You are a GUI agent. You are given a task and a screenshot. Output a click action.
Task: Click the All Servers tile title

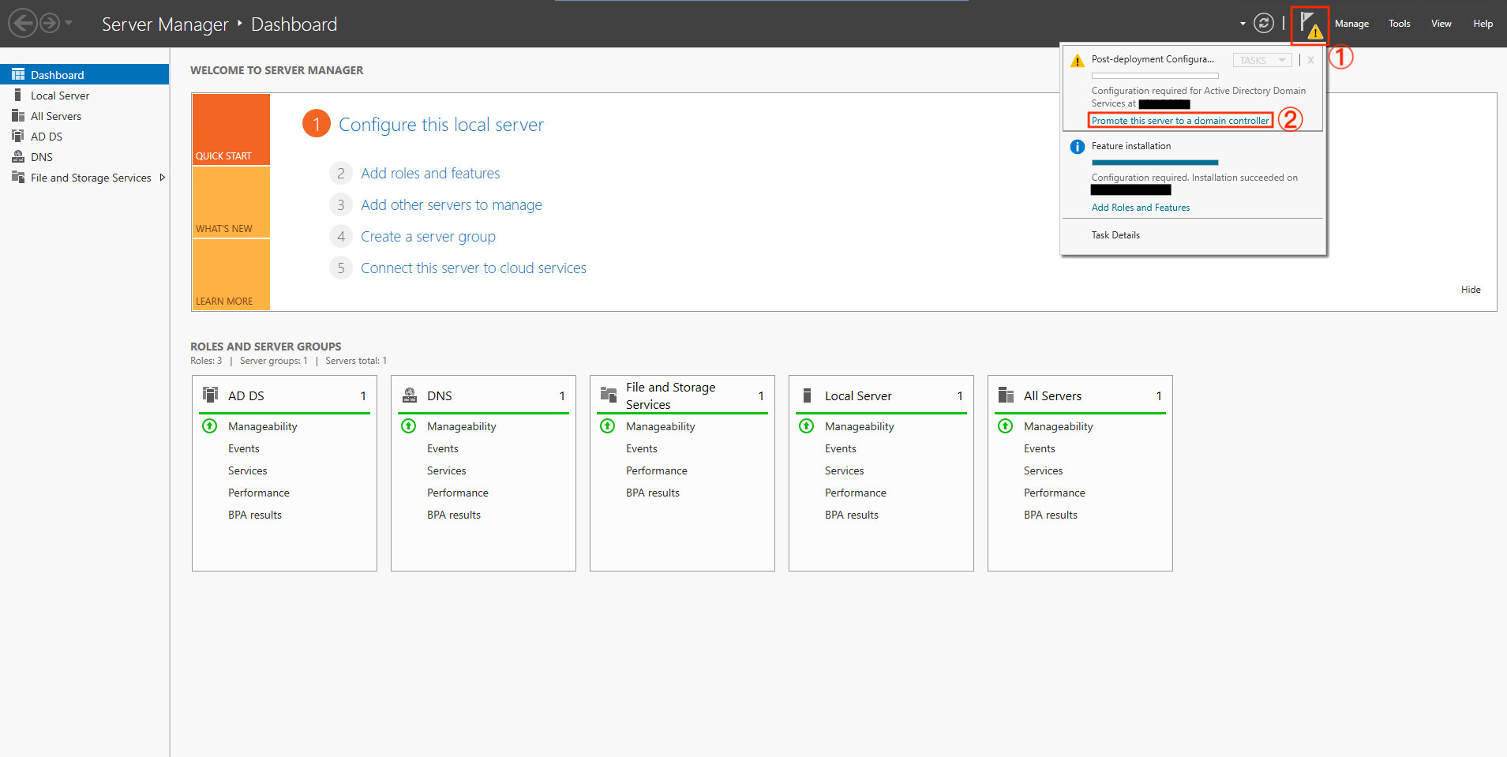tap(1053, 395)
